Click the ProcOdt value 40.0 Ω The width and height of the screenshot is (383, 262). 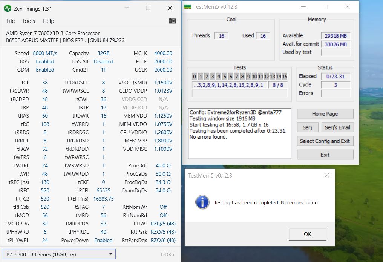coord(163,165)
